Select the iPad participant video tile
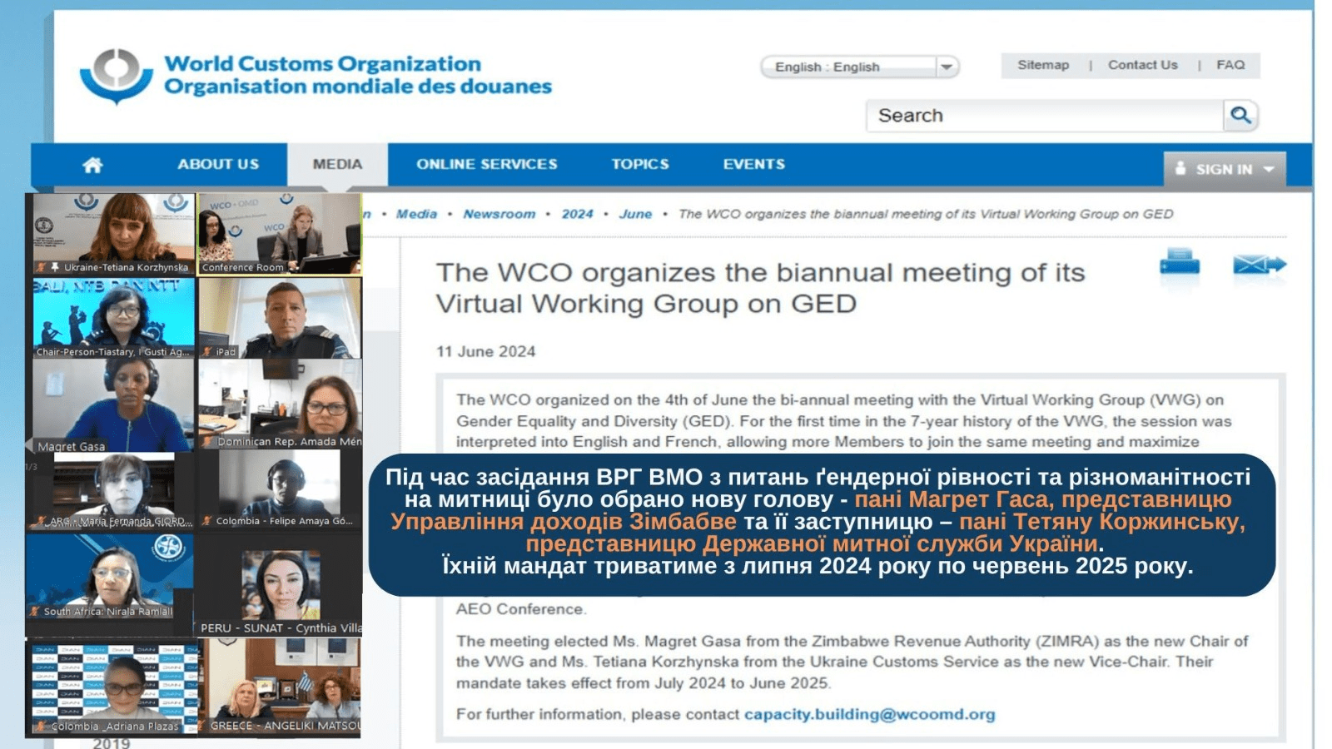 click(x=280, y=318)
